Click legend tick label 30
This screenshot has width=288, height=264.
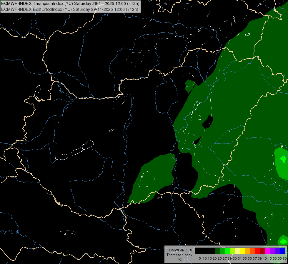pyautogui.click(x=235, y=258)
